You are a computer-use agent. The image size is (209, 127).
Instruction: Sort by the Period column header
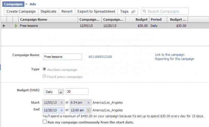158,19
